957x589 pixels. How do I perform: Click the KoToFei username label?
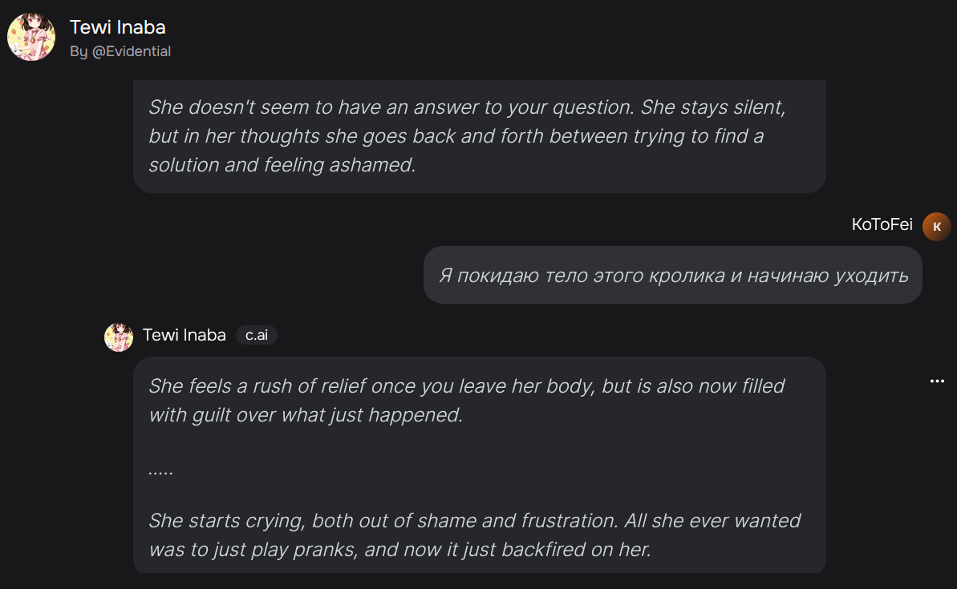pyautogui.click(x=882, y=224)
